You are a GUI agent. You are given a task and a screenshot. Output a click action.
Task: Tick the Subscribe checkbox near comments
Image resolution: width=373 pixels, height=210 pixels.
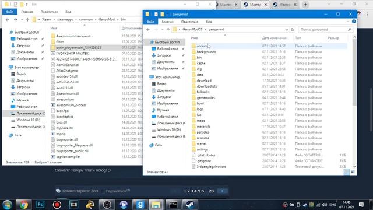pos(103,191)
